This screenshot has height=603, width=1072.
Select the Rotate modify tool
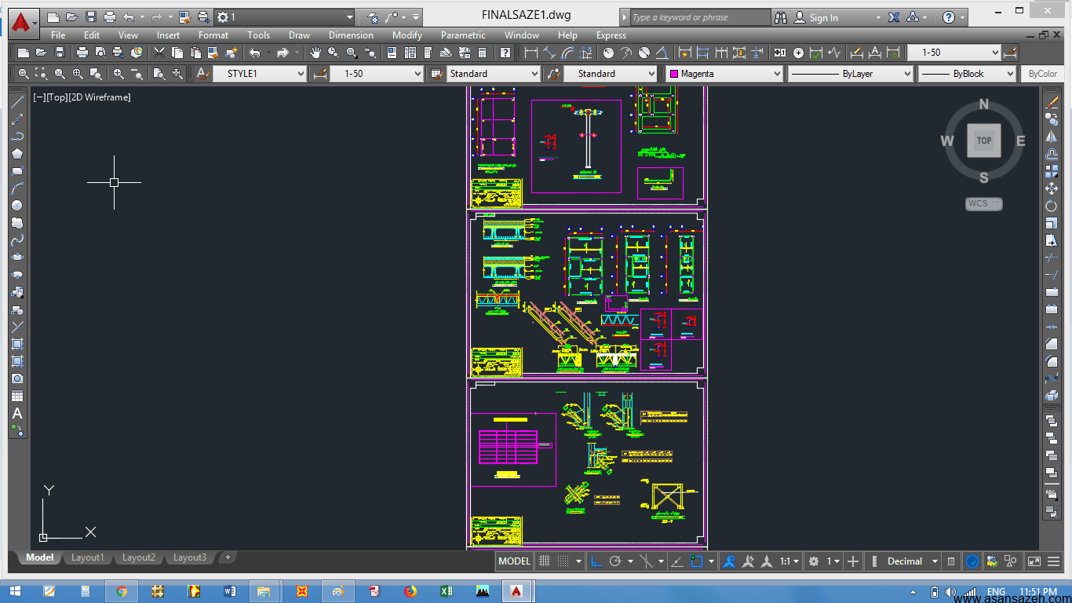[1052, 206]
